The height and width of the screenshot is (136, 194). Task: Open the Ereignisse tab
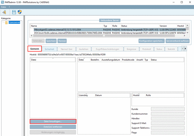point(131,49)
